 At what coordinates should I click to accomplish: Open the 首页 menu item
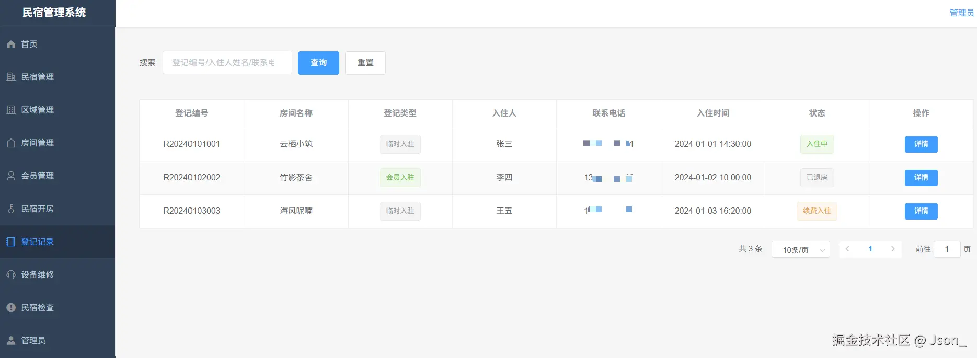tap(58, 44)
